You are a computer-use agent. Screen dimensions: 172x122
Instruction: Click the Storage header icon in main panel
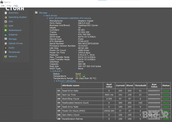(x=37, y=13)
